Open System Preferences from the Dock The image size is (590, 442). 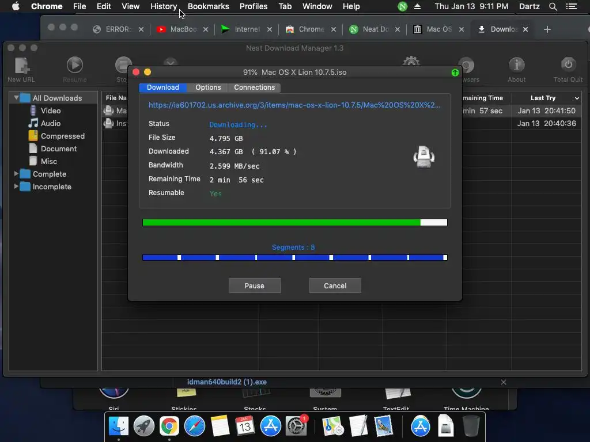(x=296, y=426)
